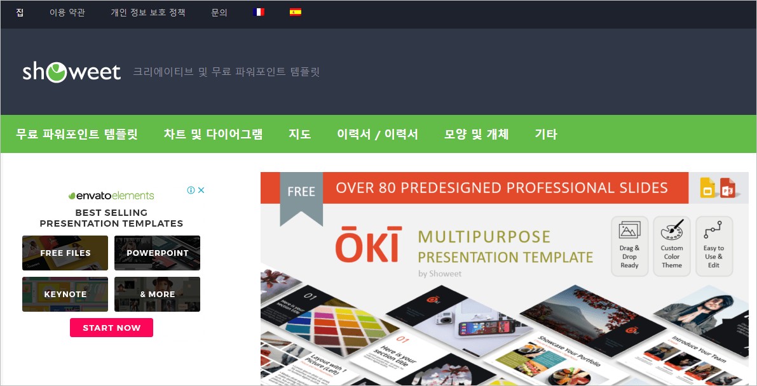Viewport: 757px width, 386px height.
Task: Close the envato elements ad
Action: (x=201, y=190)
